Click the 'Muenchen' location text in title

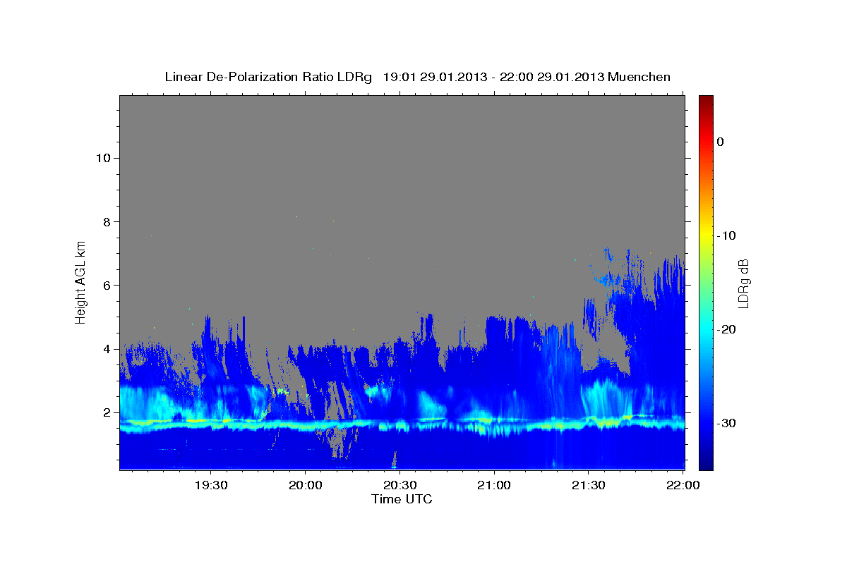[x=639, y=77]
